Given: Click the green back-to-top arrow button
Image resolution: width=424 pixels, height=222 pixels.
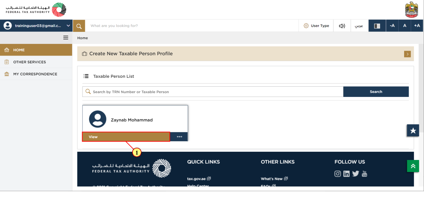Looking at the screenshot, I should [x=413, y=166].
